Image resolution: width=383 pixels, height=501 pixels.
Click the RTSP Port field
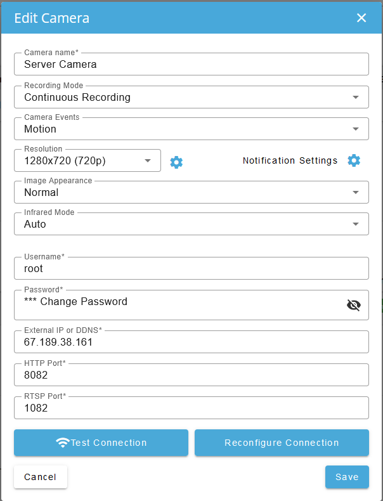pos(191,408)
